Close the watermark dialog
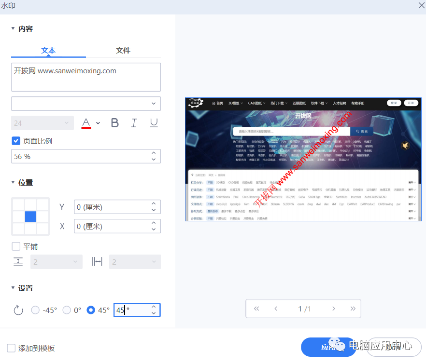The width and height of the screenshot is (426, 364). point(421,5)
